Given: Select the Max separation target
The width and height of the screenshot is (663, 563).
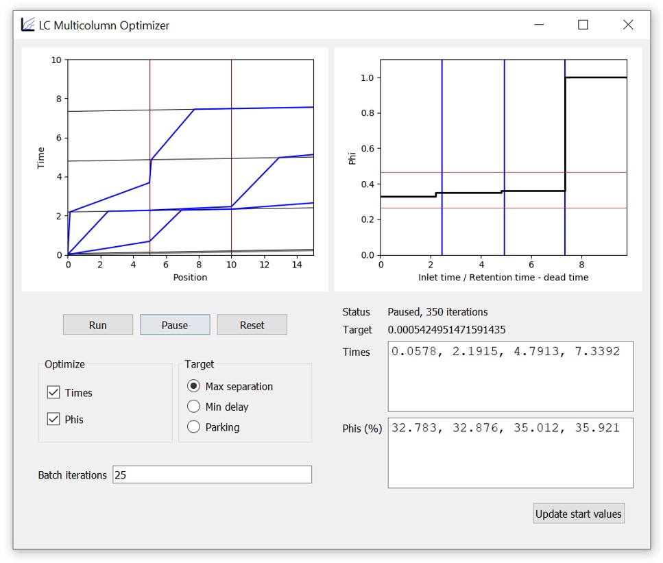Looking at the screenshot, I should pos(194,387).
